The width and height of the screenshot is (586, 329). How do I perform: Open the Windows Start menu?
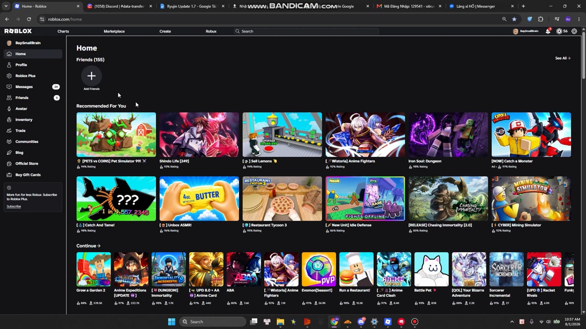(172, 322)
